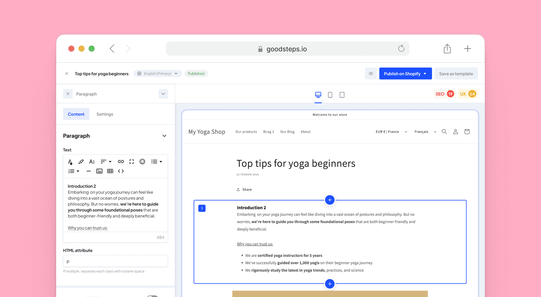
Task: Open a new browser tab
Action: (467, 49)
